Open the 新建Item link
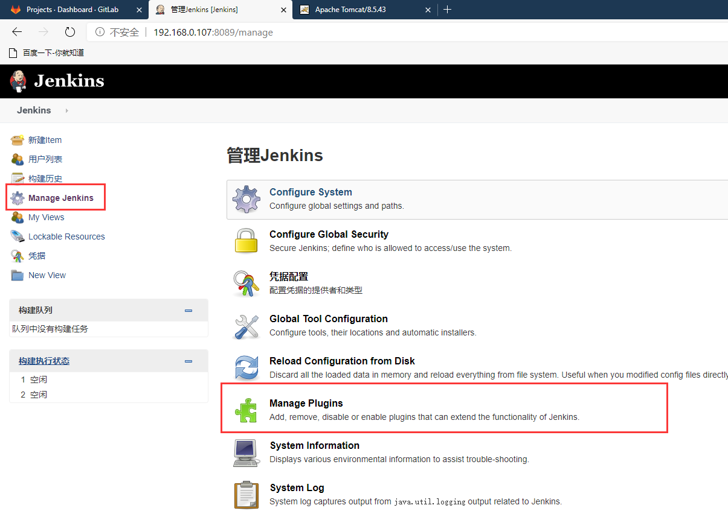 [45, 140]
